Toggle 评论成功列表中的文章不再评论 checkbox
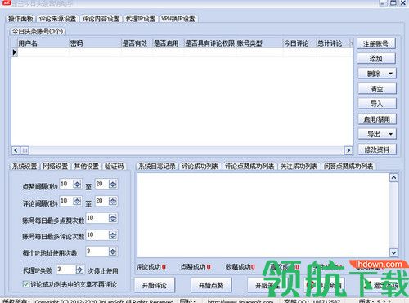Viewport: 409px width, 303px height. 26,284
